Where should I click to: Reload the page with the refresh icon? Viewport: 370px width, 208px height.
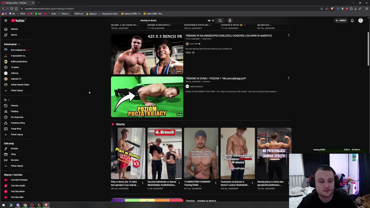tap(12, 9)
